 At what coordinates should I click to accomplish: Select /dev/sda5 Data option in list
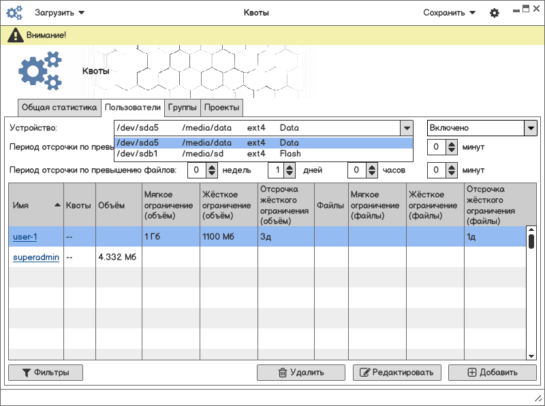click(263, 143)
